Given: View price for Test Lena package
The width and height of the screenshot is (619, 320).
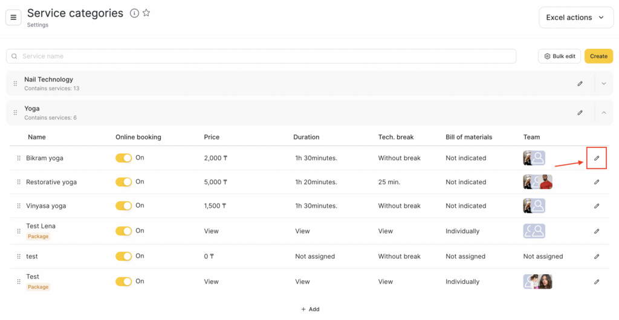Looking at the screenshot, I should pyautogui.click(x=212, y=231).
